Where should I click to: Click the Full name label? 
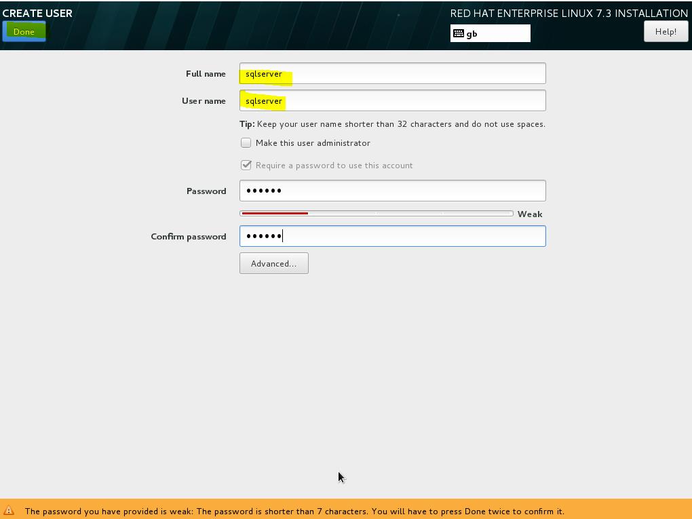coord(206,74)
